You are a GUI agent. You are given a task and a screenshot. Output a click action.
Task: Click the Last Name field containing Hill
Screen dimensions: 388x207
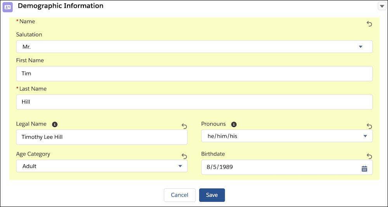(x=194, y=102)
